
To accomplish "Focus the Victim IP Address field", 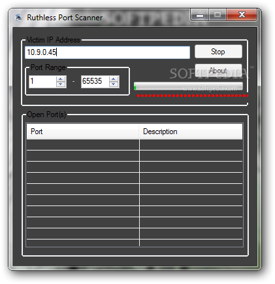I will (x=107, y=52).
